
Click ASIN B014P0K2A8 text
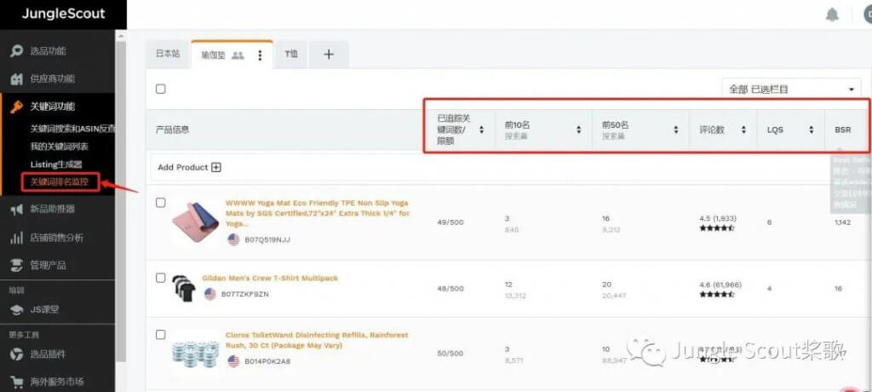(267, 361)
